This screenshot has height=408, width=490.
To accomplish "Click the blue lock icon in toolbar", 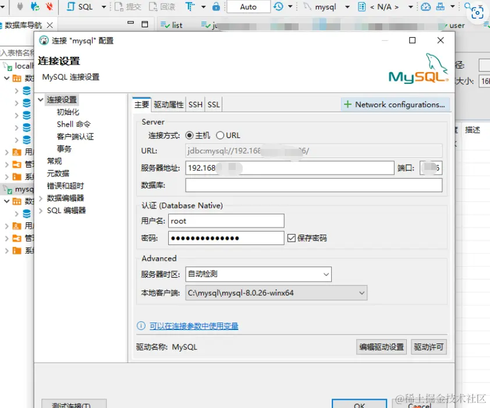I will tap(216, 6).
